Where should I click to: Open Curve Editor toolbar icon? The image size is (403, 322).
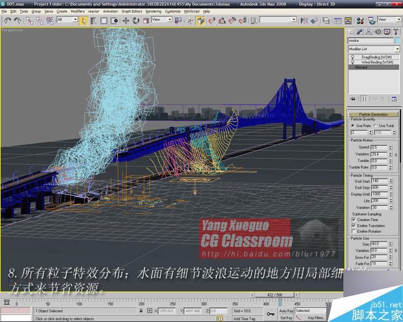click(338, 21)
